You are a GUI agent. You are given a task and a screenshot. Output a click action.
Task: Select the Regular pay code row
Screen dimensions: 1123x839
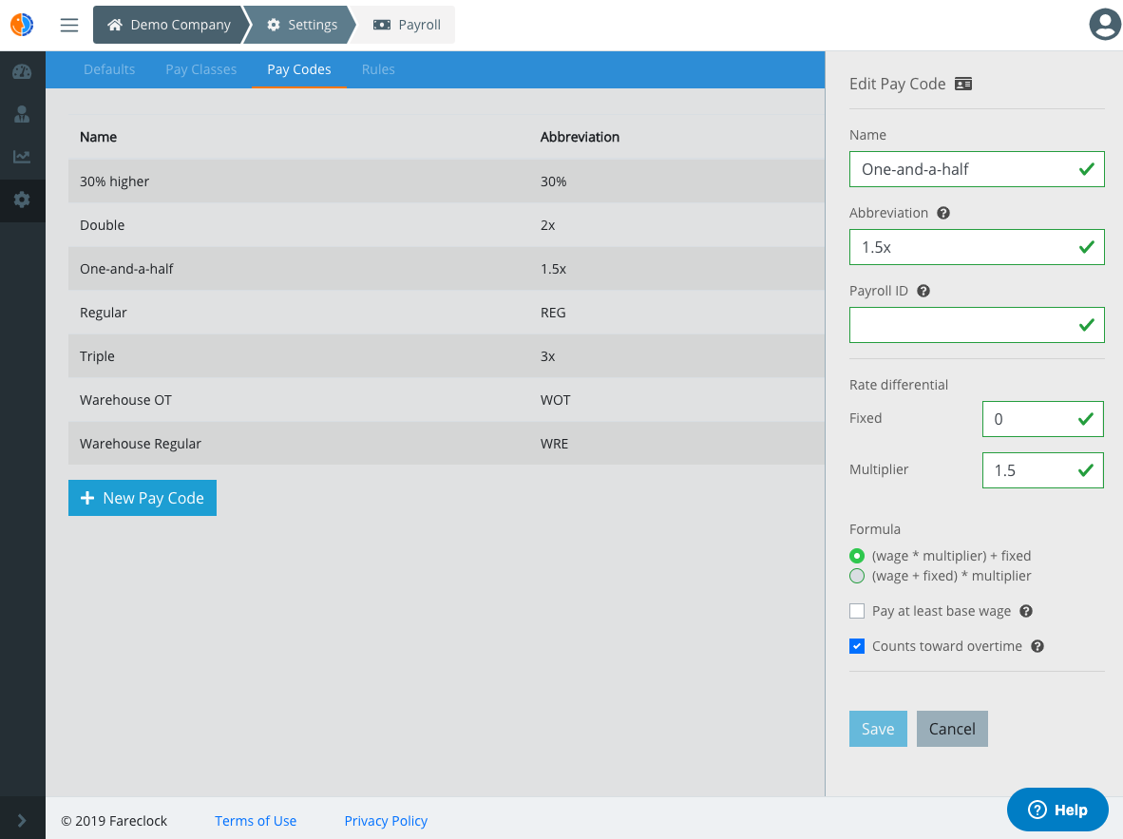pos(447,313)
